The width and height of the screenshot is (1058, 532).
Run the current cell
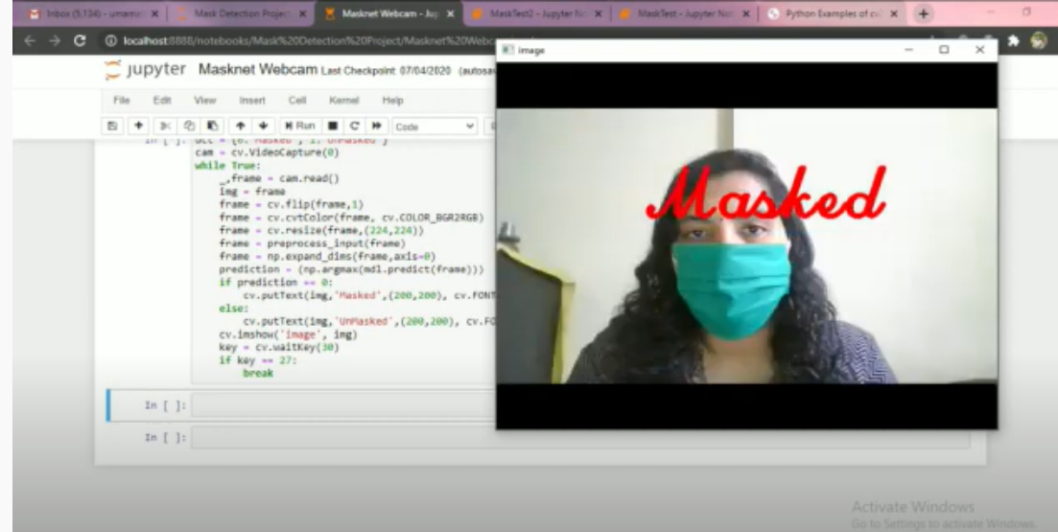tap(299, 127)
